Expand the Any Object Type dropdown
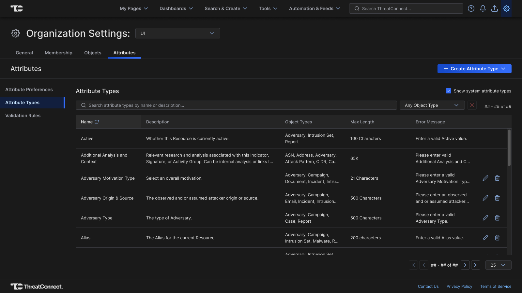 point(432,105)
